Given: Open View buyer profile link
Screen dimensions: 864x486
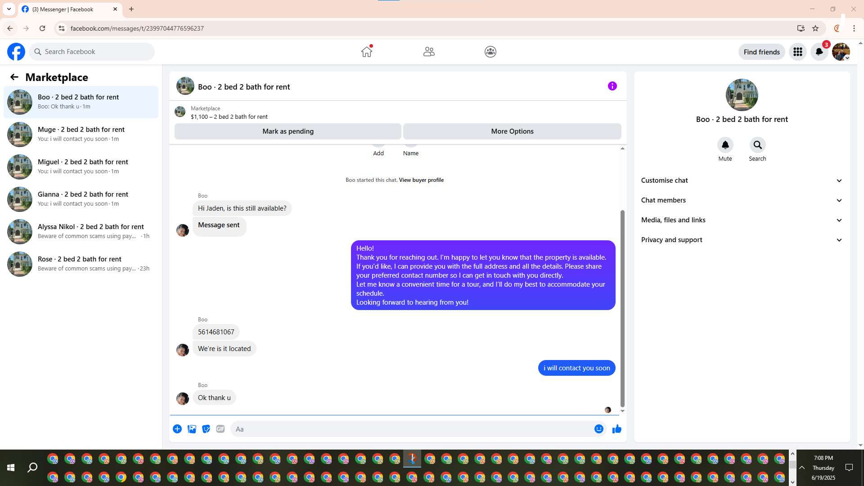Looking at the screenshot, I should pos(421,180).
